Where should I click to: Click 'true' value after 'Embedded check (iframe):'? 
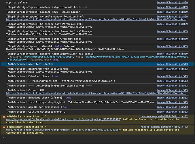pyautogui.click(x=68, y=98)
